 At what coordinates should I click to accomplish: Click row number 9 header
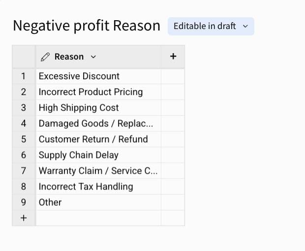click(24, 202)
